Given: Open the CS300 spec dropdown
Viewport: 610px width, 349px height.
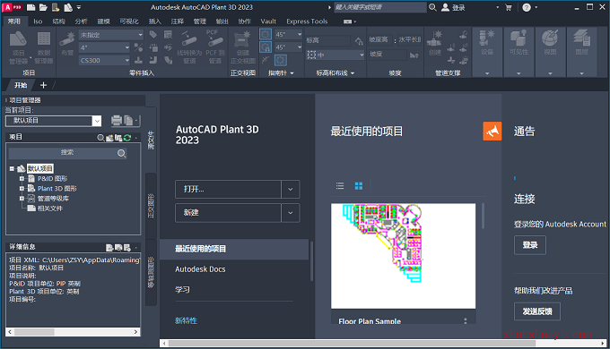Looking at the screenshot, I should 105,60.
